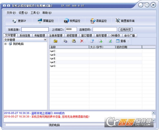
Task: Collapse the 文件管理 side panel
Action: [x=45, y=40]
